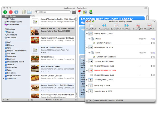This screenshot has height=116, width=158.
Task: Open search field options magnifier dropdown
Action: click(x=37, y=12)
